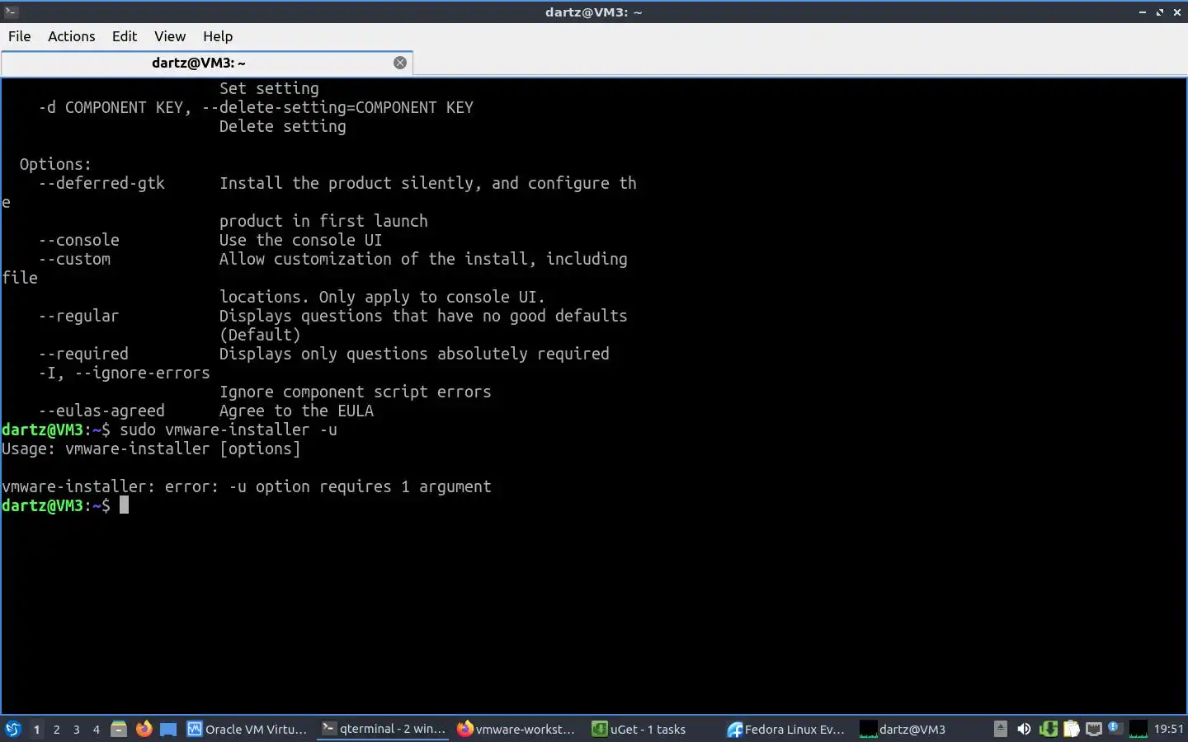Switch to Oracle VM VirtualBox window
This screenshot has height=742, width=1188.
pos(247,729)
